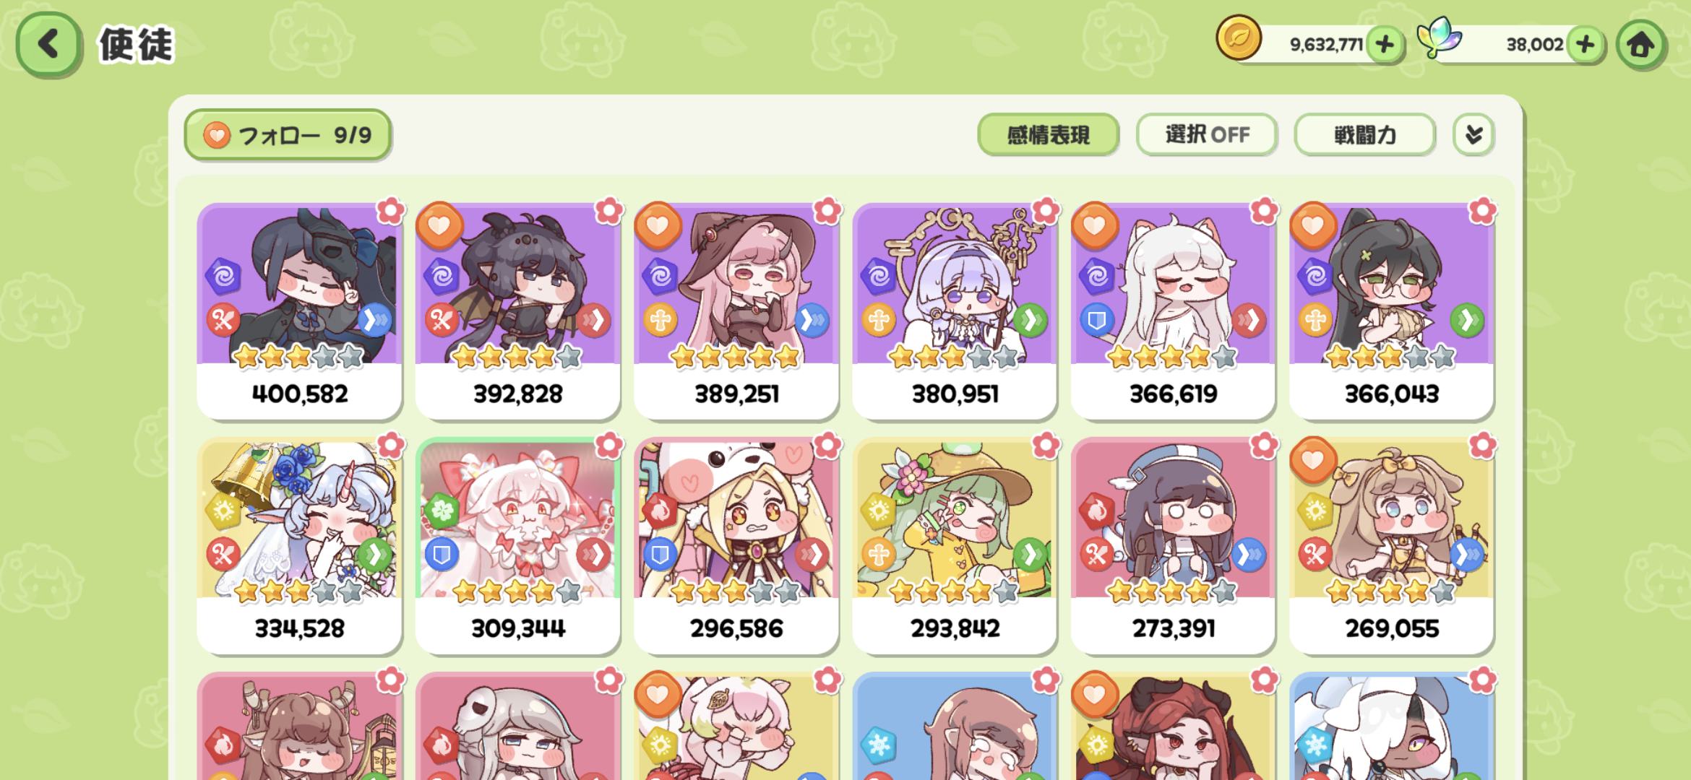Viewport: 1691px width, 780px height.
Task: Open the フォロー 9/9 follow filter
Action: tap(288, 134)
